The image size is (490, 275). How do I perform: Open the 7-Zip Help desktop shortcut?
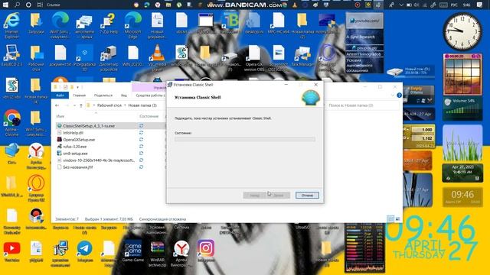point(109,24)
